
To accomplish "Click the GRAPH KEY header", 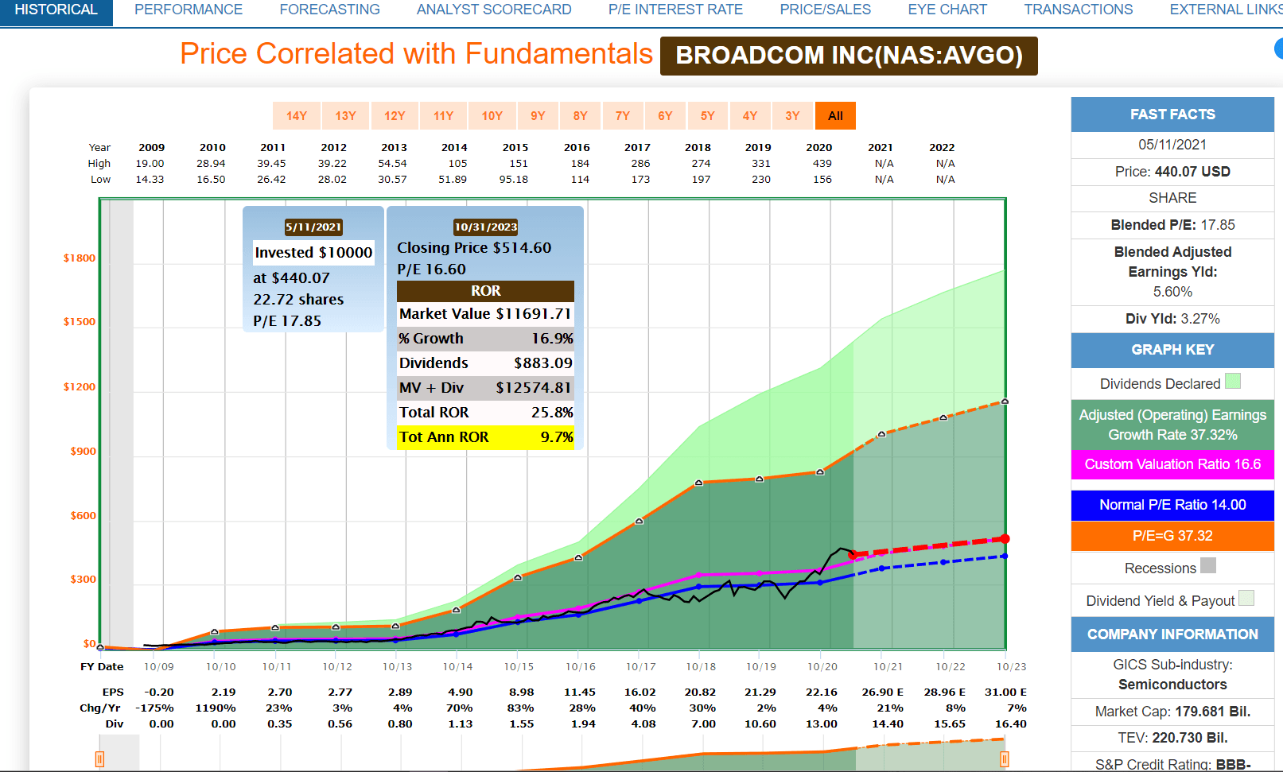I will pyautogui.click(x=1172, y=350).
